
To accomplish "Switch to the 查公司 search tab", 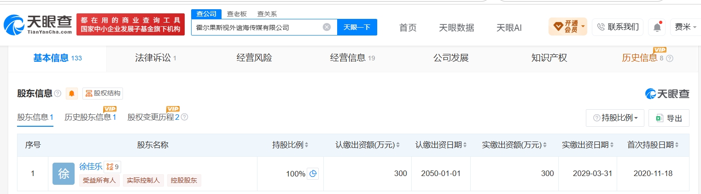I will pyautogui.click(x=206, y=14).
